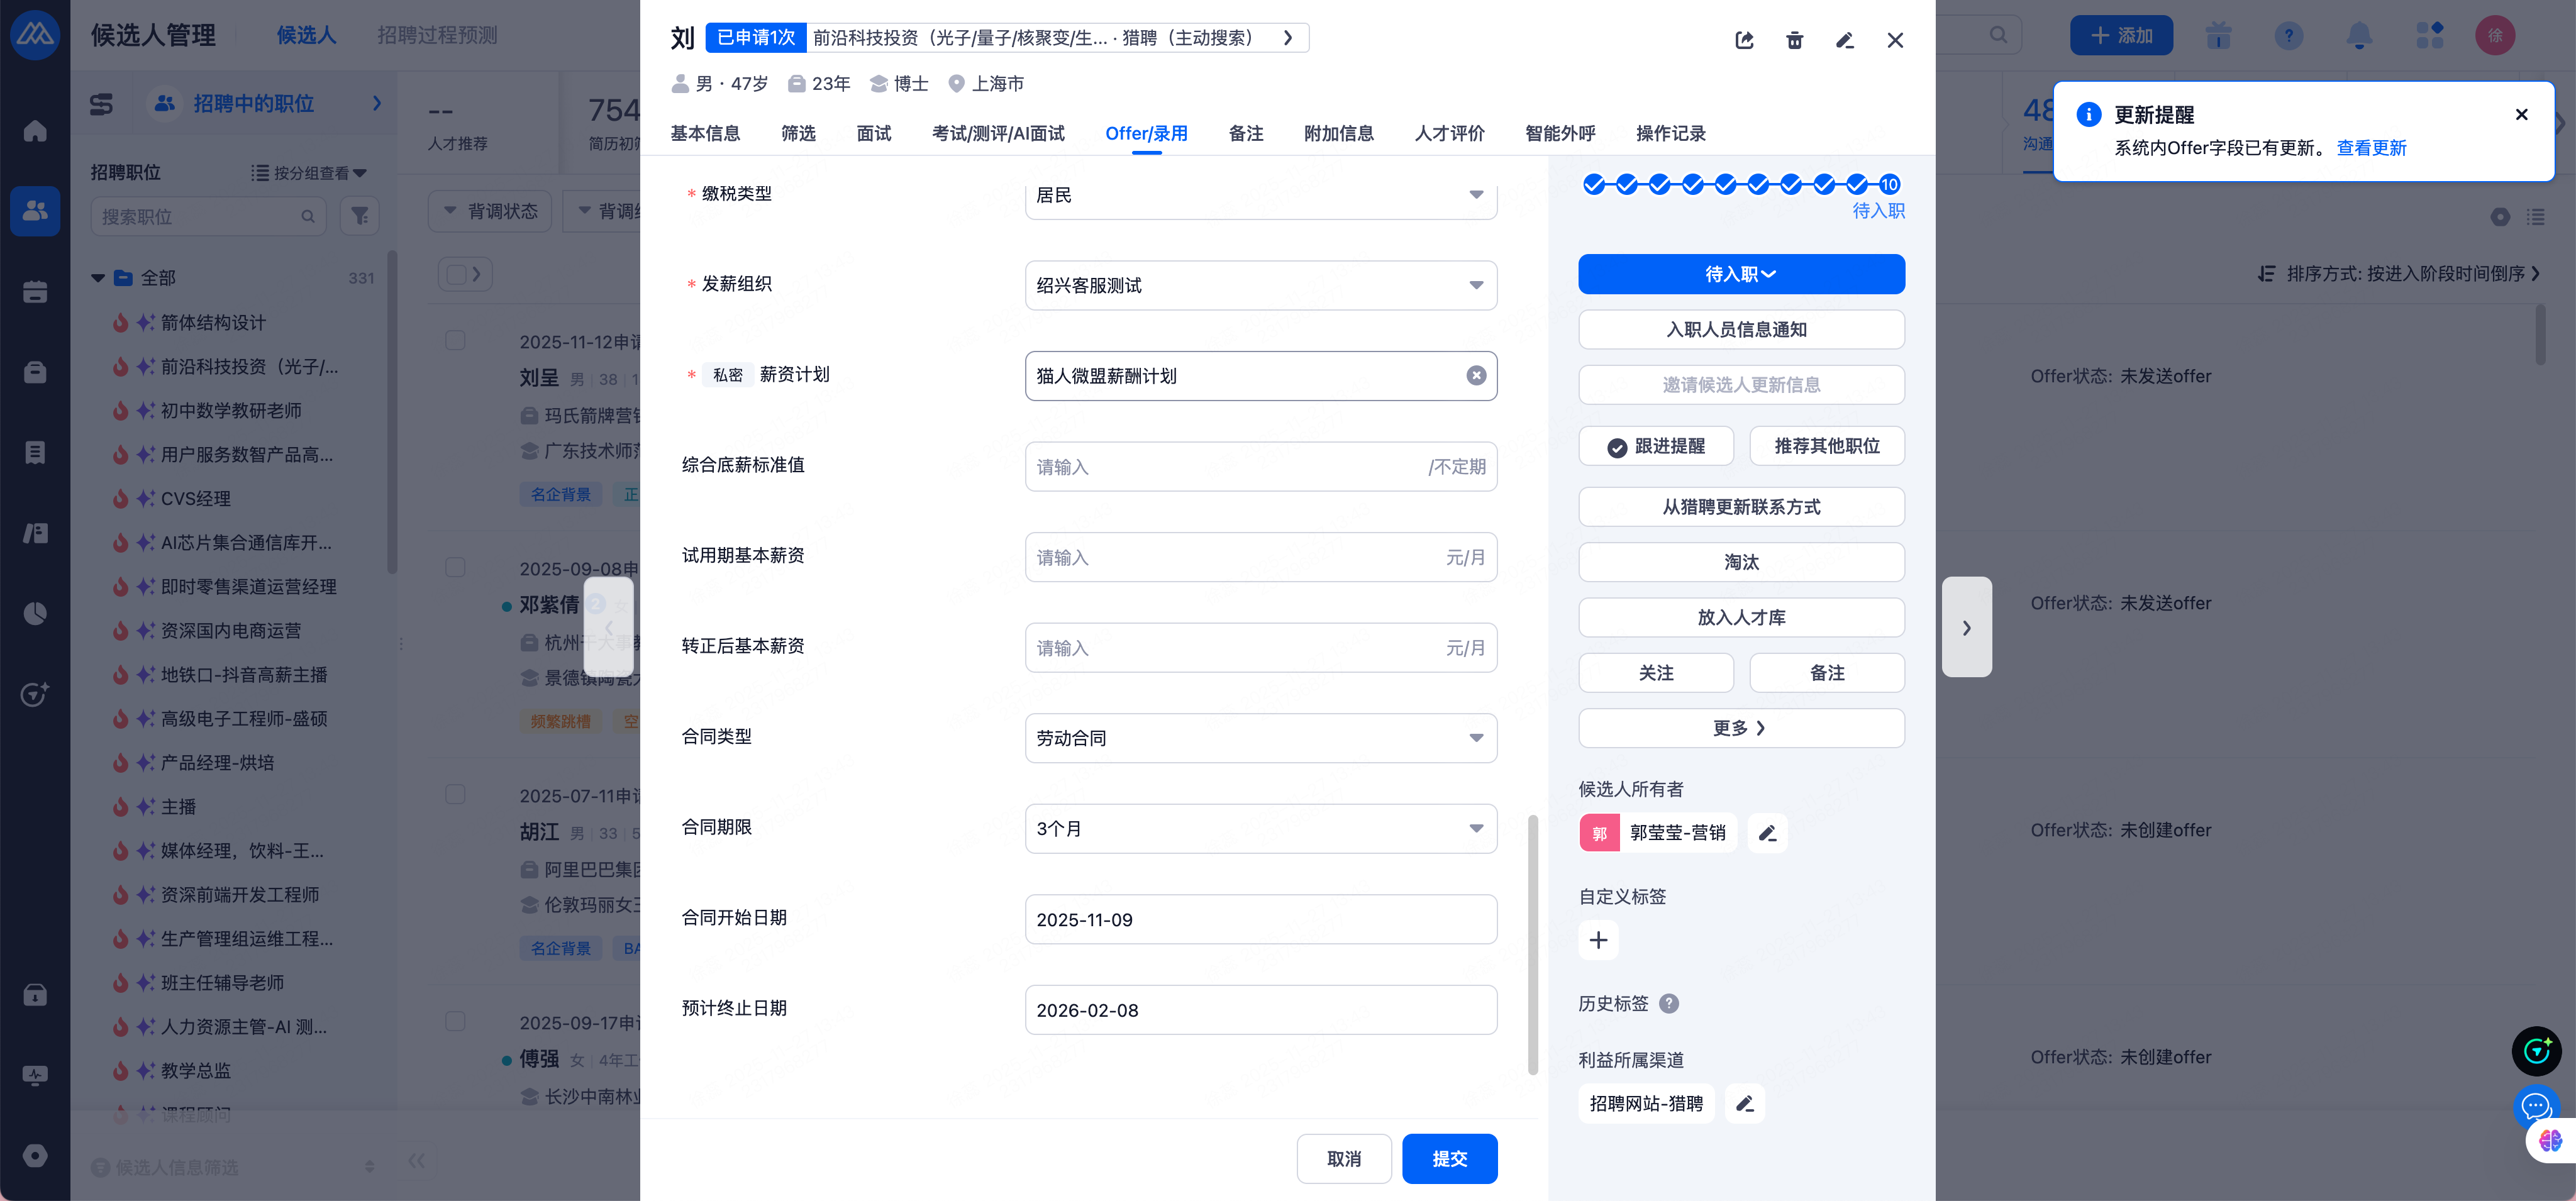Open the 合同期限 dropdown showing 3个月
This screenshot has height=1201, width=2576.
click(1260, 829)
